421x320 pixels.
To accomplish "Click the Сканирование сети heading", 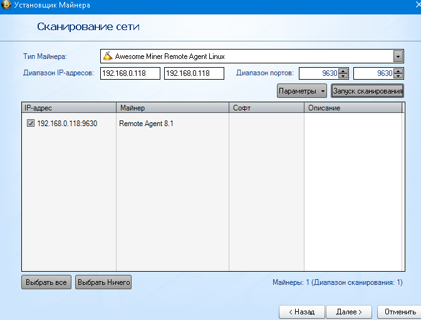I will [x=88, y=26].
